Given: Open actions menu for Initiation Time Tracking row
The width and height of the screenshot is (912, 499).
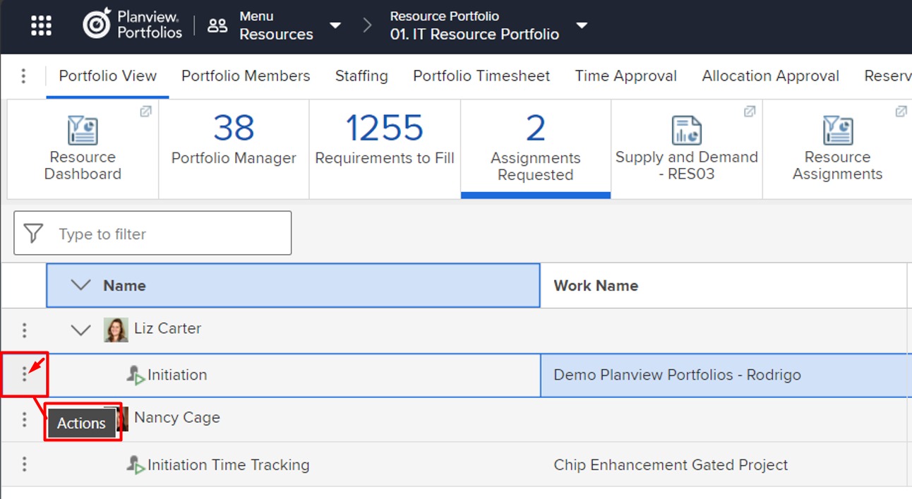Looking at the screenshot, I should point(24,464).
